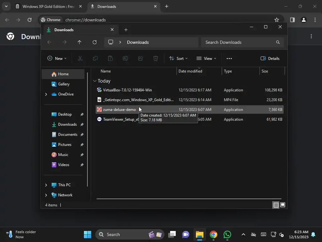This screenshot has width=322, height=242.
Task: Expand the OneDrive tree node
Action: click(46, 94)
